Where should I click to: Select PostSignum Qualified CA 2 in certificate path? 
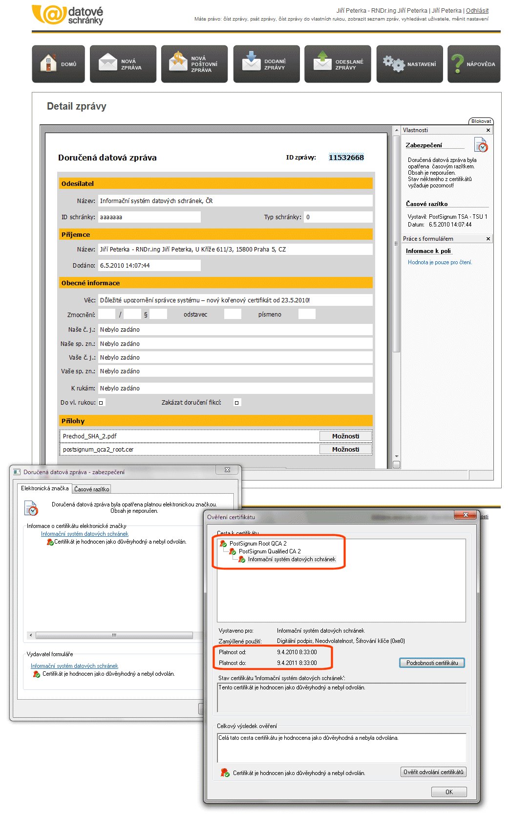pos(270,551)
